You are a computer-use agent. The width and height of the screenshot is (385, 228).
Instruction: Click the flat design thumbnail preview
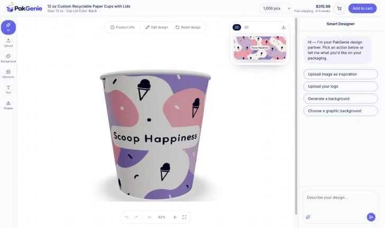point(260,48)
